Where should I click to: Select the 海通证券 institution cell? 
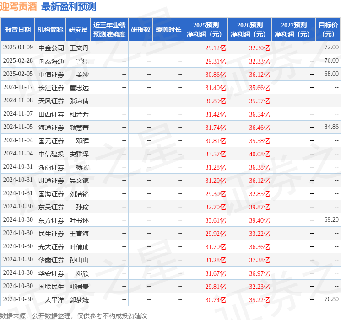tap(51, 127)
